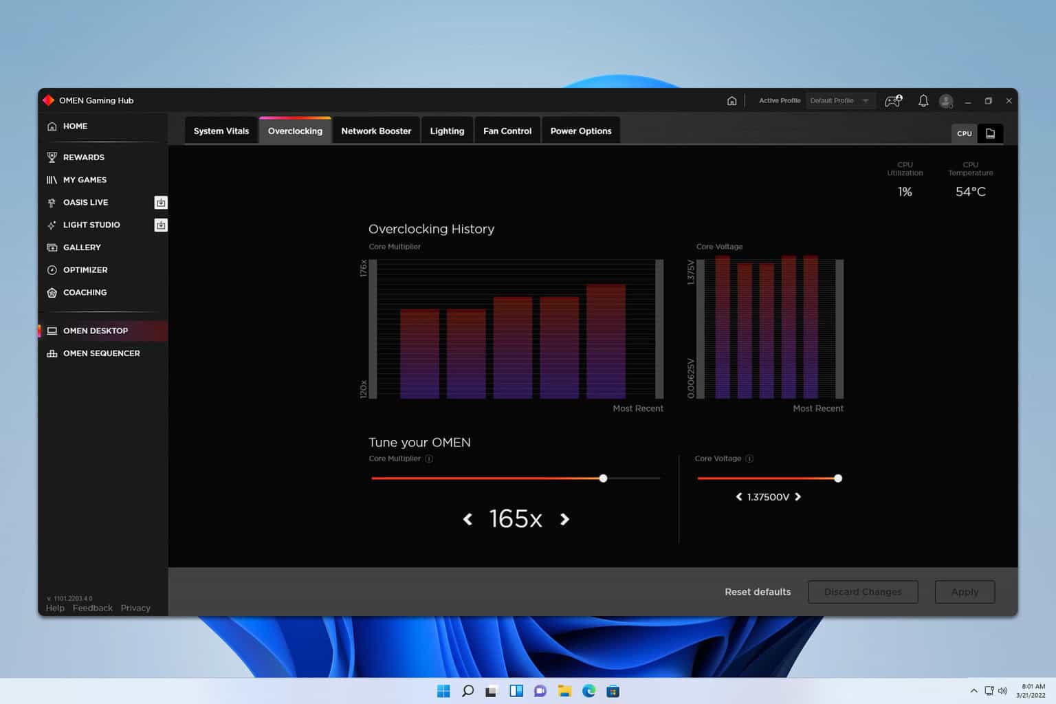Image resolution: width=1056 pixels, height=704 pixels.
Task: Open Widgets on the taskbar
Action: (x=516, y=691)
